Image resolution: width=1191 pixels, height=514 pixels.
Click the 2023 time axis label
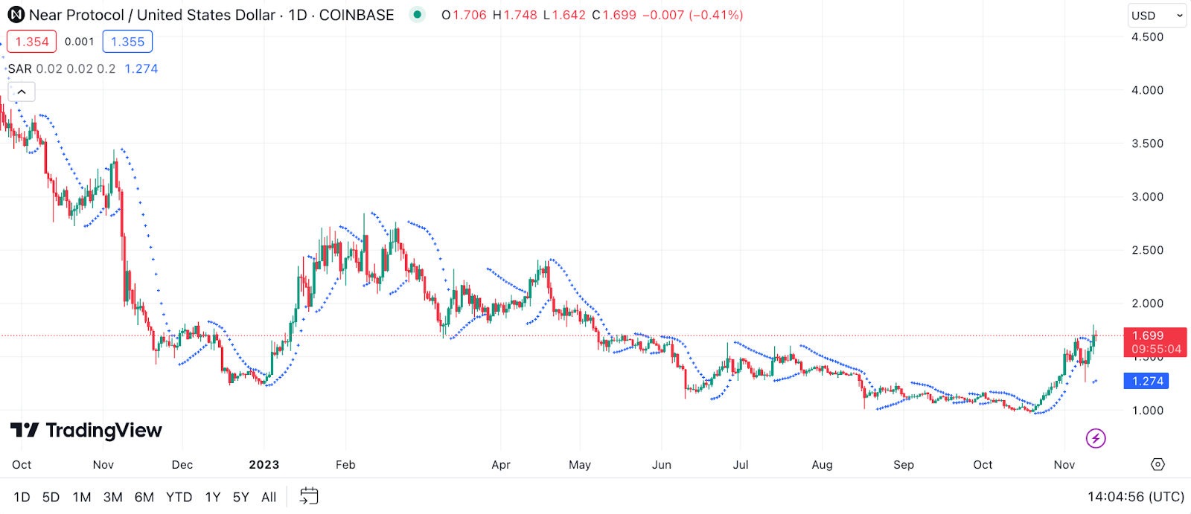click(264, 464)
